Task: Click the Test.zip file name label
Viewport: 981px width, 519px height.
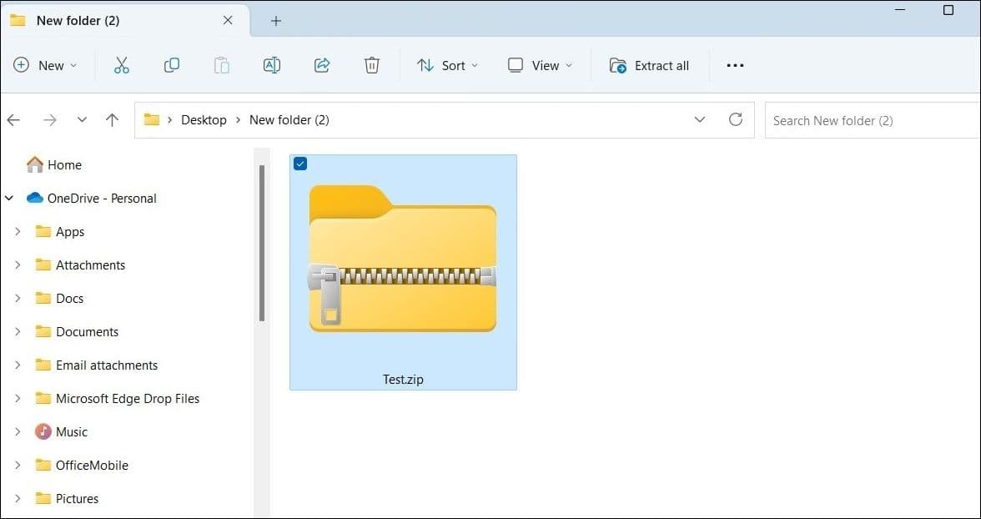Action: coord(403,380)
